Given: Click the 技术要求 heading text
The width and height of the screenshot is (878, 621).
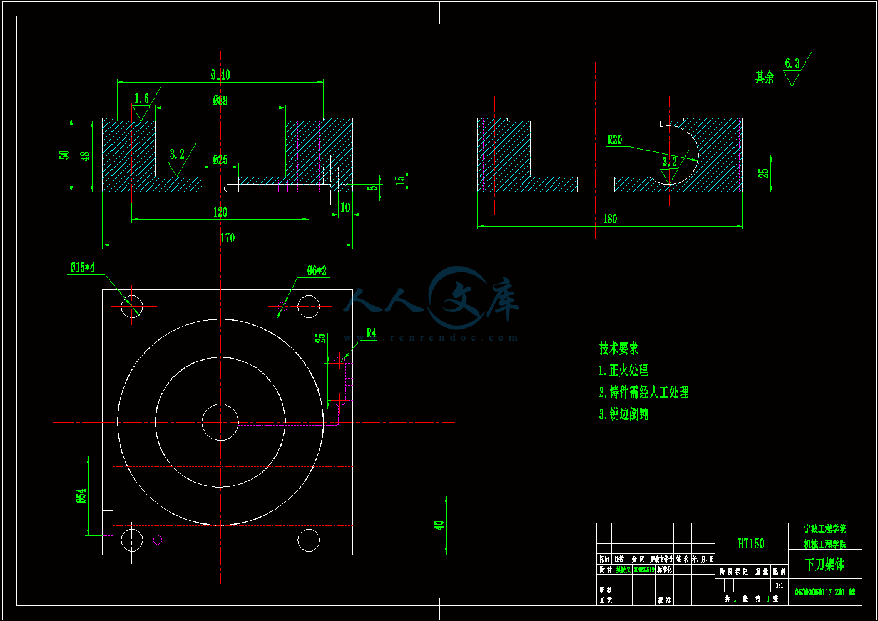Looking at the screenshot, I should coord(618,348).
